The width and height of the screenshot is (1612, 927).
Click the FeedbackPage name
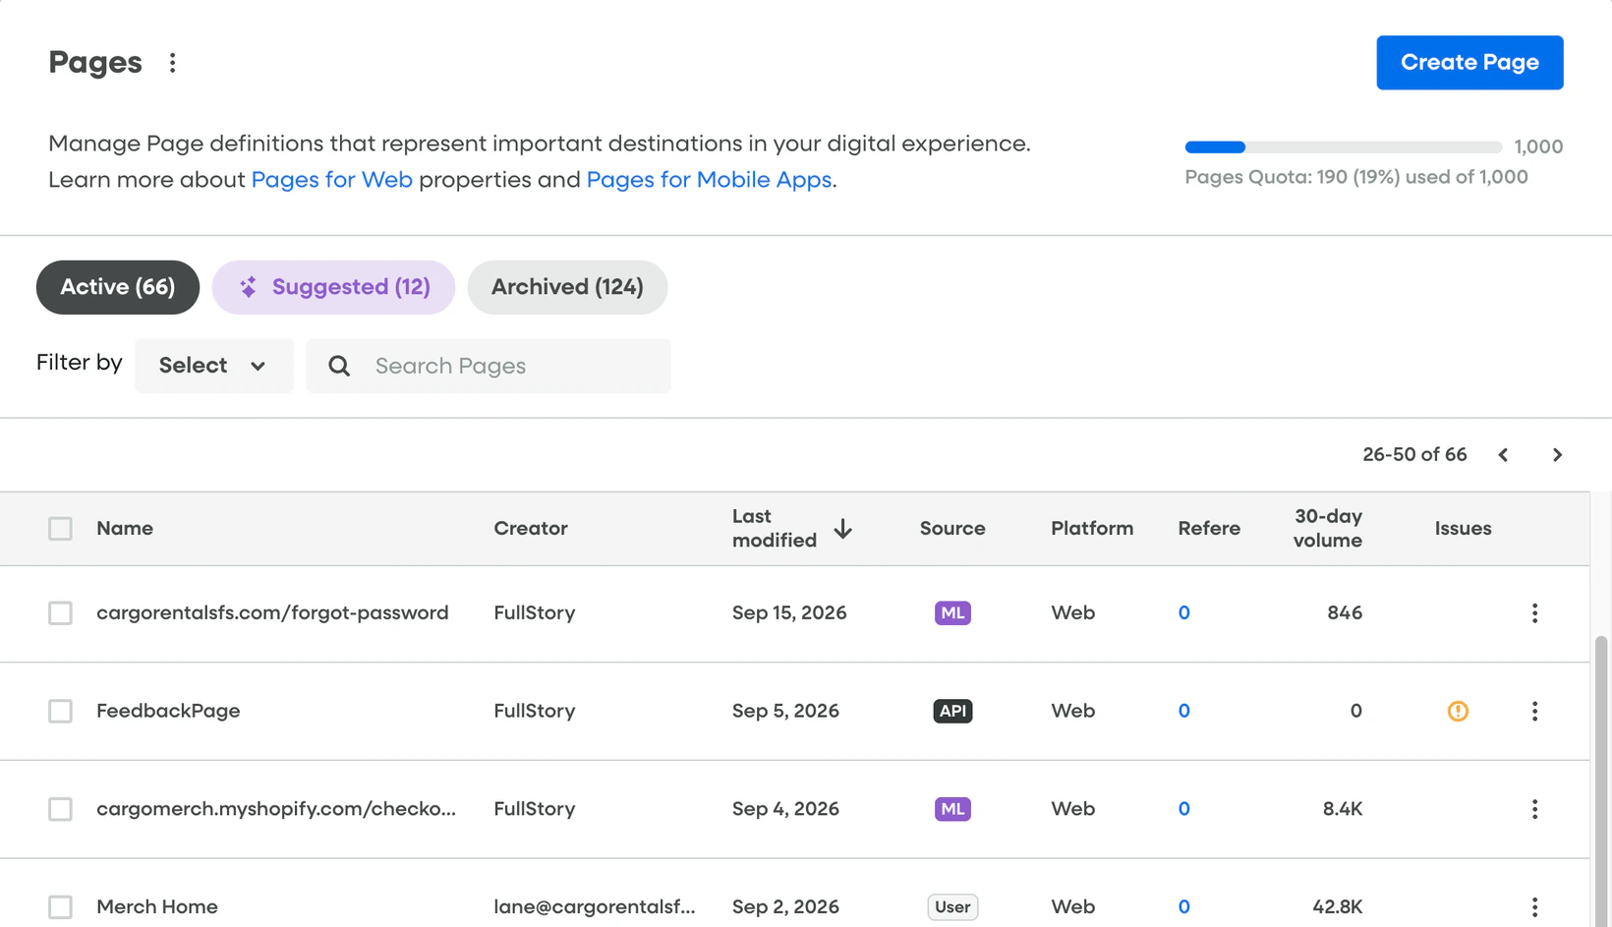coord(168,711)
